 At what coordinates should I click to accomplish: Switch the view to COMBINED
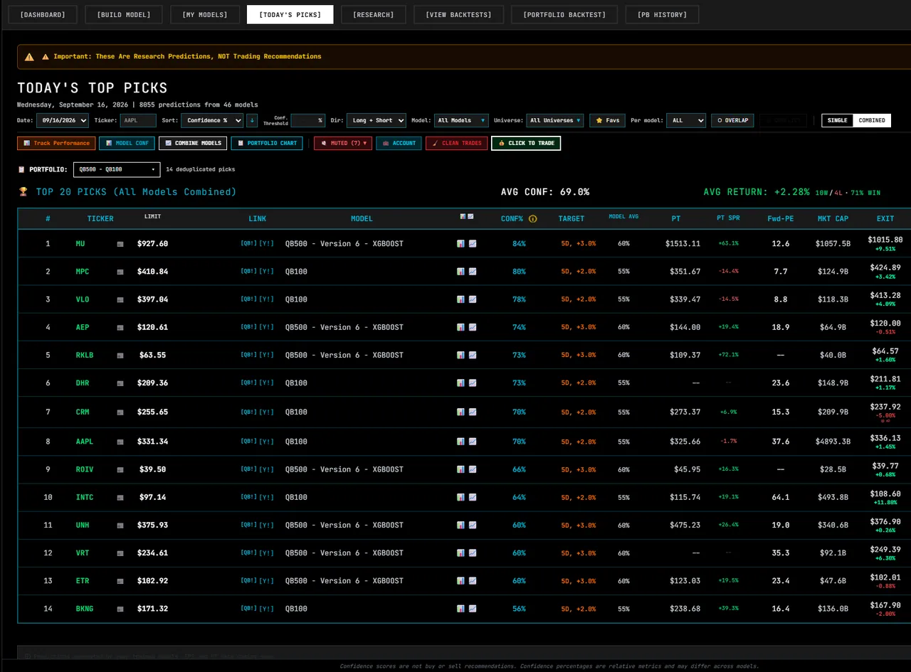point(872,121)
